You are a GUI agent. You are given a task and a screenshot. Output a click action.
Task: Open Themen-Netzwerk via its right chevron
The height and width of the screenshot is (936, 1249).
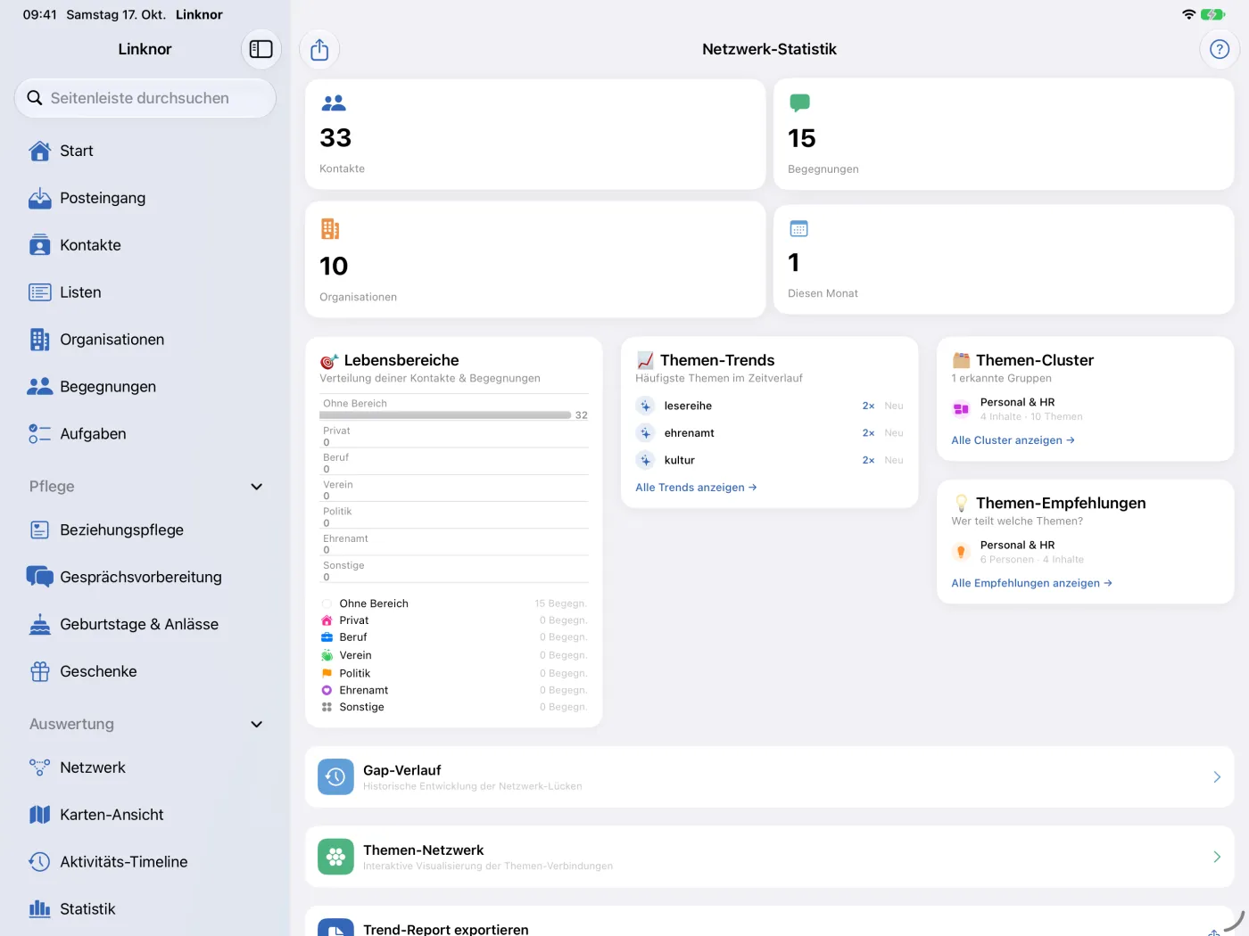(1217, 857)
